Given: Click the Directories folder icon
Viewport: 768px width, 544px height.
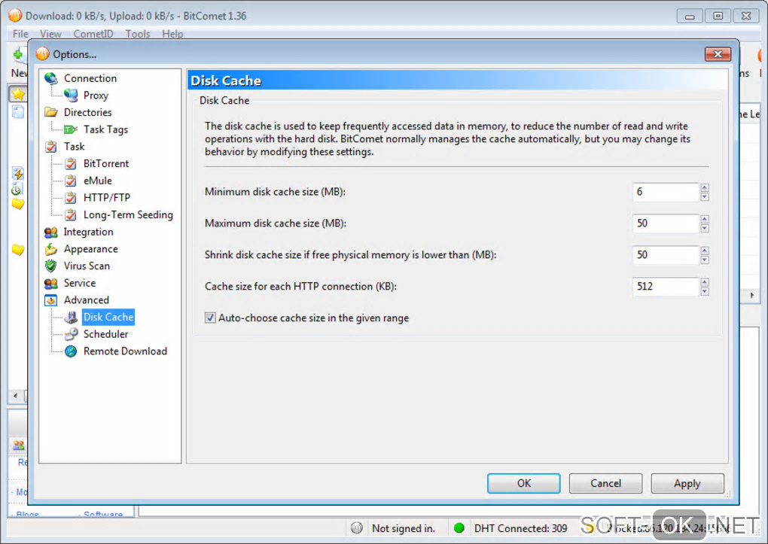Looking at the screenshot, I should pos(51,112).
